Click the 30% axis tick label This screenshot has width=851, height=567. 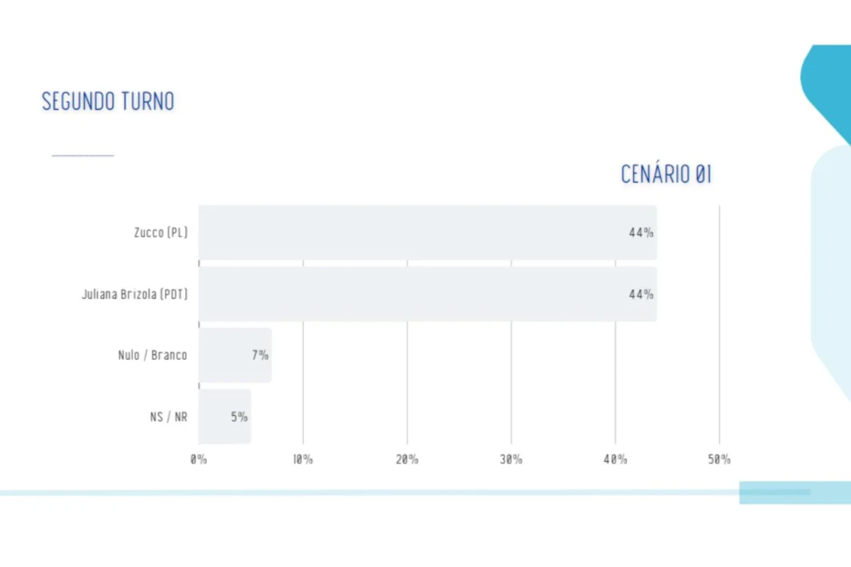point(511,459)
